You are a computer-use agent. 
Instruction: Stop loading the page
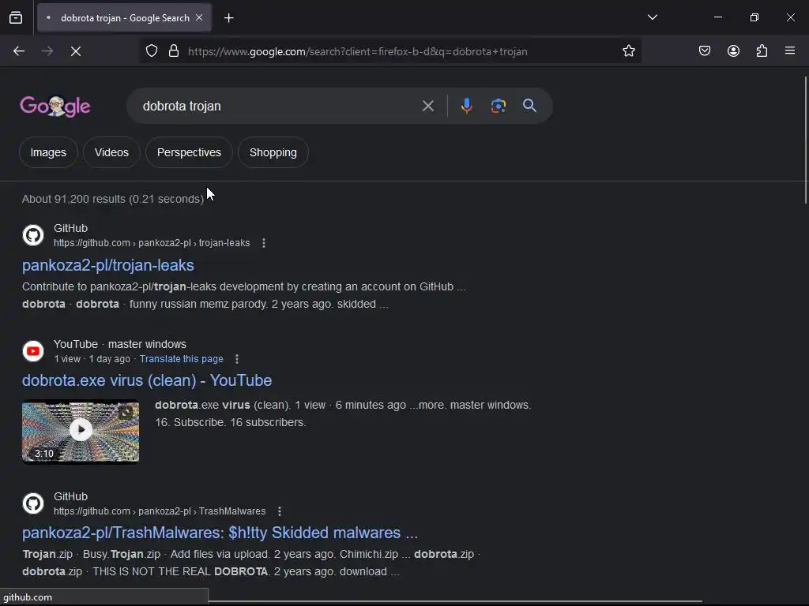(76, 51)
